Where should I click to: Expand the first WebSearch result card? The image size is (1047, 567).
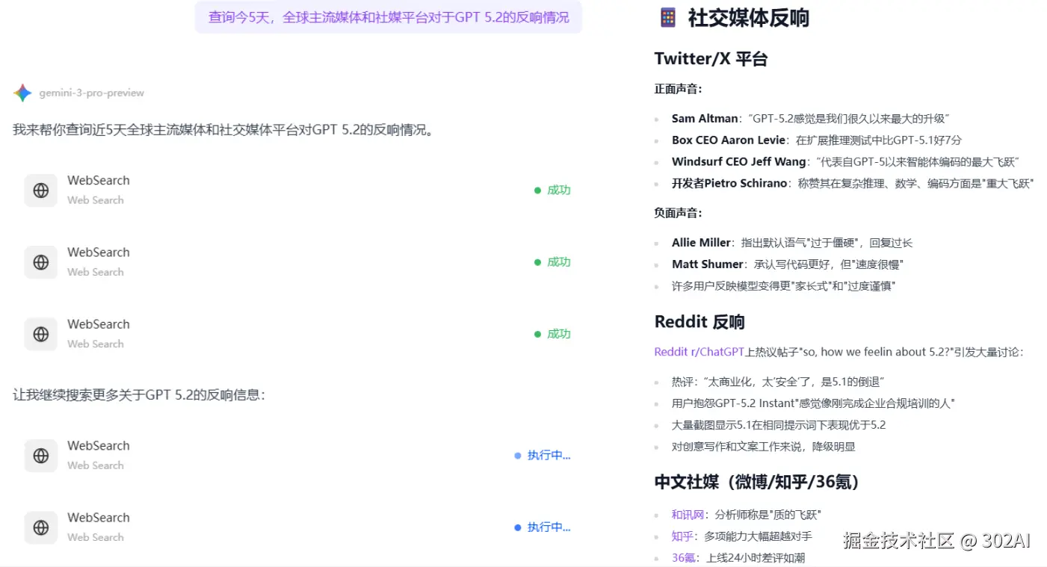(x=299, y=190)
